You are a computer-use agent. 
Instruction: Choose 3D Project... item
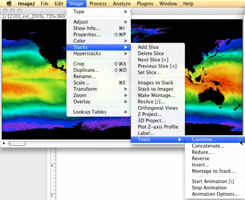158,121
